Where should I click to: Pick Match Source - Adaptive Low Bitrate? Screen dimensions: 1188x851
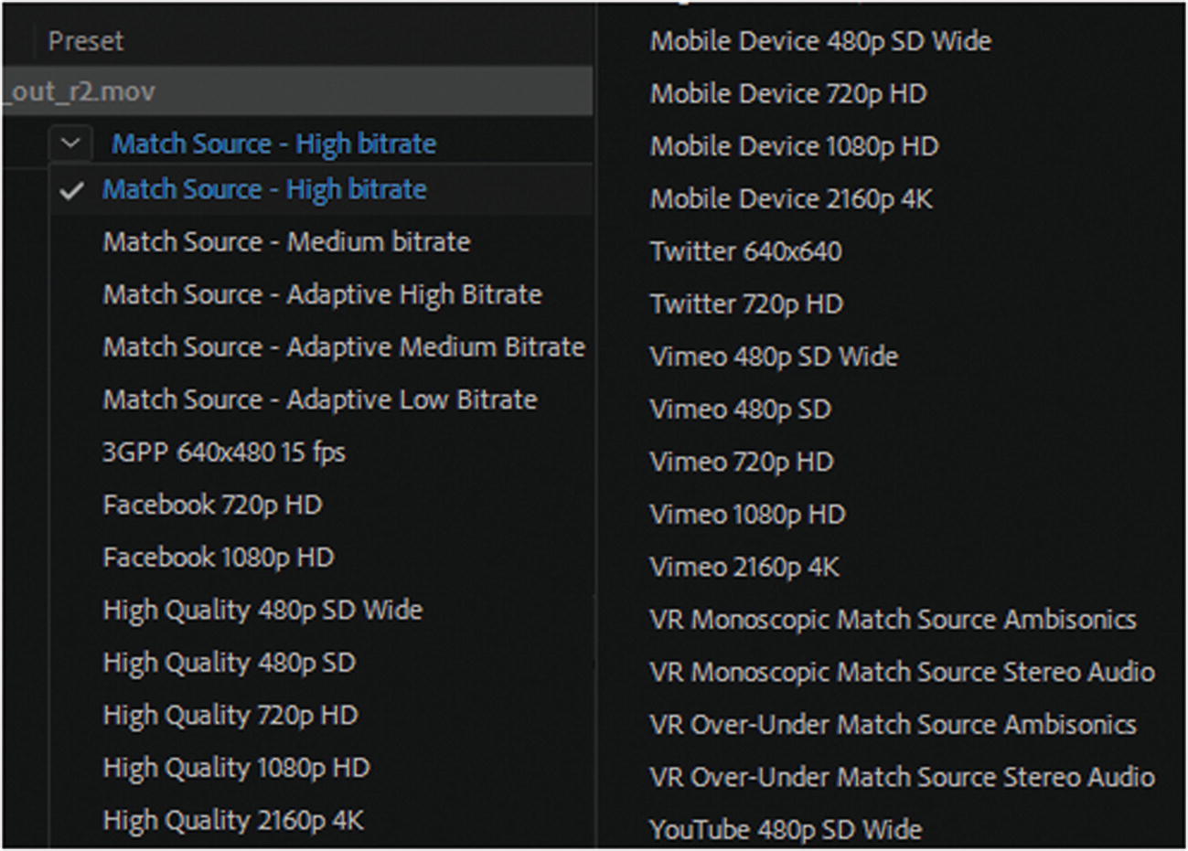pos(320,399)
